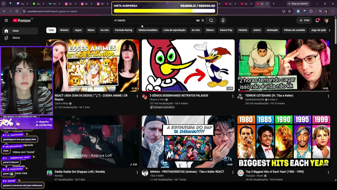
Task: Bookmark this page with the star icon
Action: point(289,11)
